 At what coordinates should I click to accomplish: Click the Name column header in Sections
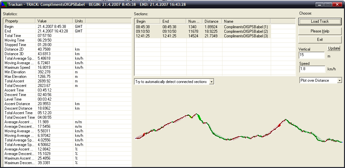(246, 21)
